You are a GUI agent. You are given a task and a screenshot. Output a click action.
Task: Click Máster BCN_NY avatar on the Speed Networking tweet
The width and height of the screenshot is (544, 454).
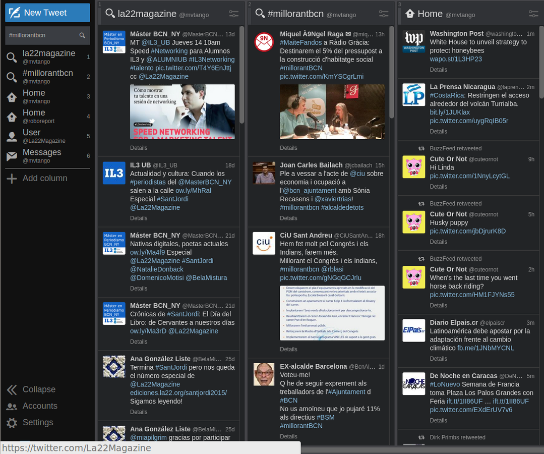[114, 42]
